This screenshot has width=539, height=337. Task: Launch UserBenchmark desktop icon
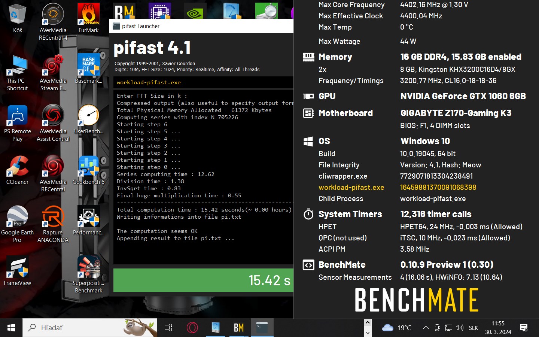click(89, 119)
